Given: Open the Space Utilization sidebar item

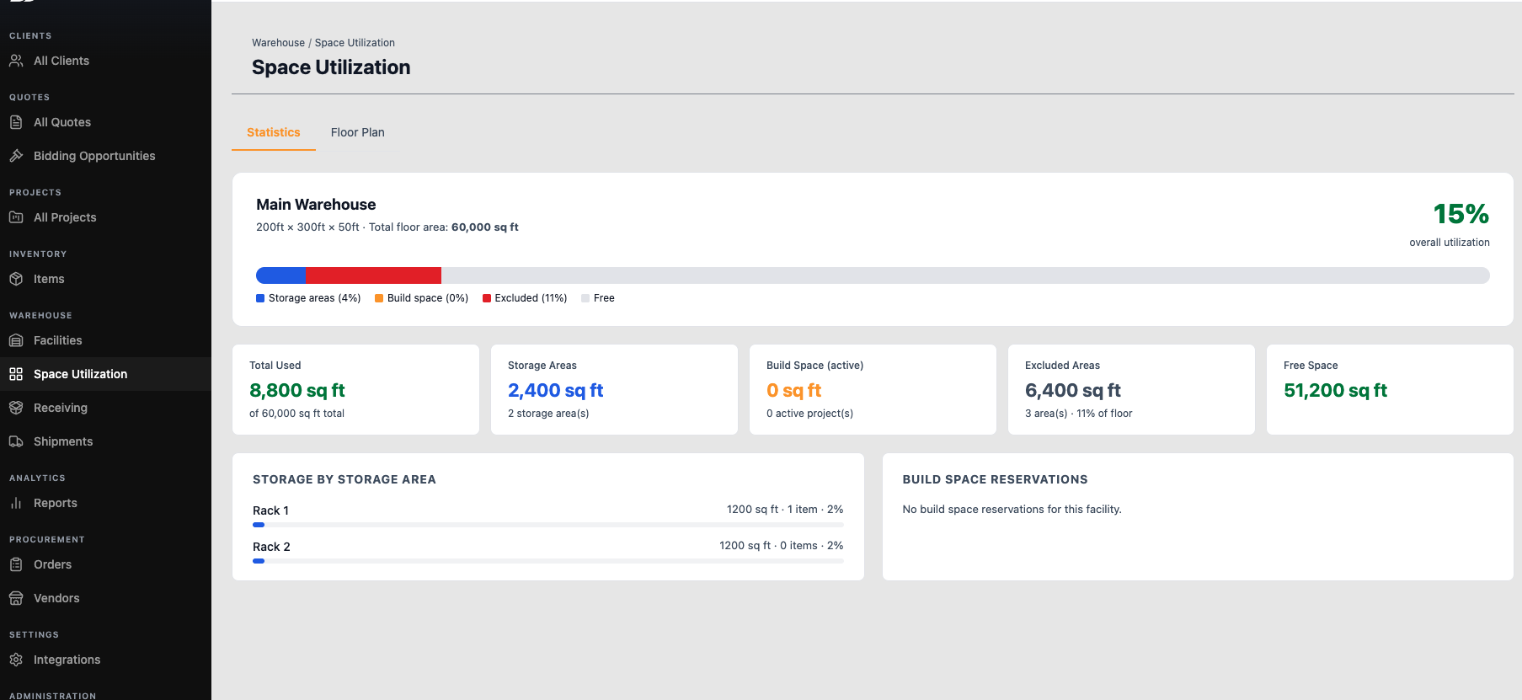Looking at the screenshot, I should 105,374.
